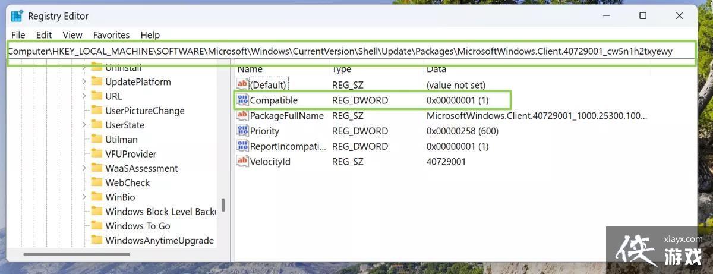Screen dimensions: 713x274
Task: Maximize the Registry Editor window
Action: click(x=643, y=16)
